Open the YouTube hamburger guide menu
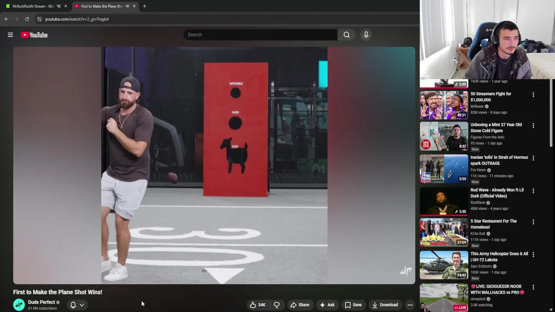Screen dimensions: 555x312 tap(10, 35)
